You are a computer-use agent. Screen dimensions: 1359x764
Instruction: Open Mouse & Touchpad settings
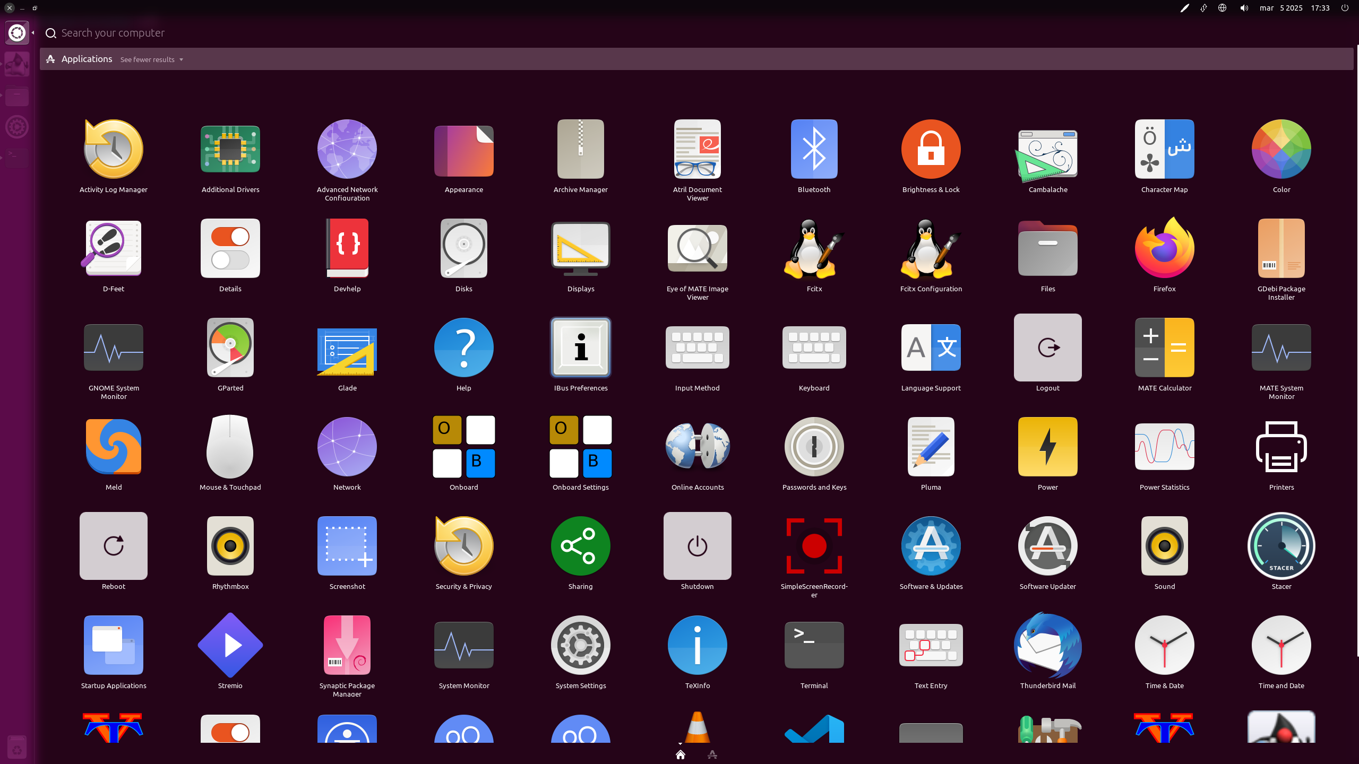[230, 447]
